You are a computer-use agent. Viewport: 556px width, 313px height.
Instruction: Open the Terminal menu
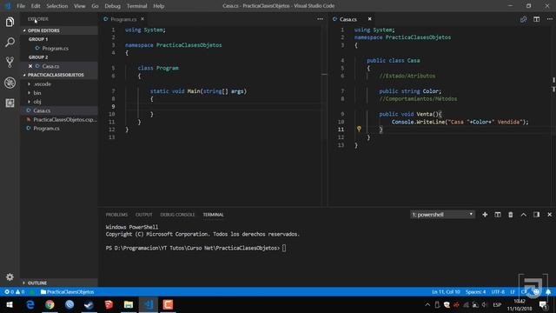click(136, 6)
